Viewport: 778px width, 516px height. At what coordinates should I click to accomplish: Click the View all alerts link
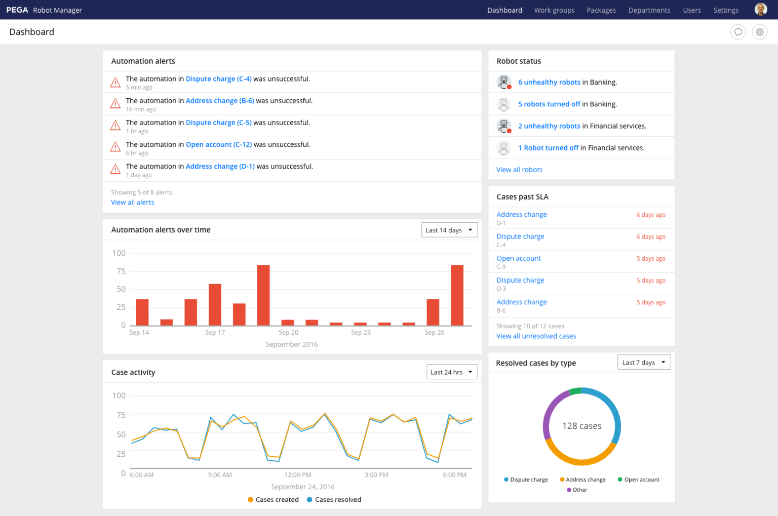[x=133, y=203]
